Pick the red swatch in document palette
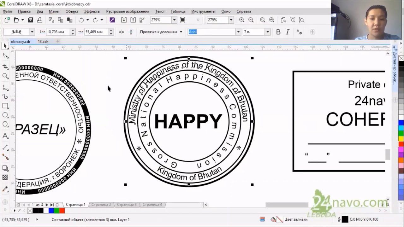404x227 pixels. 62,210
